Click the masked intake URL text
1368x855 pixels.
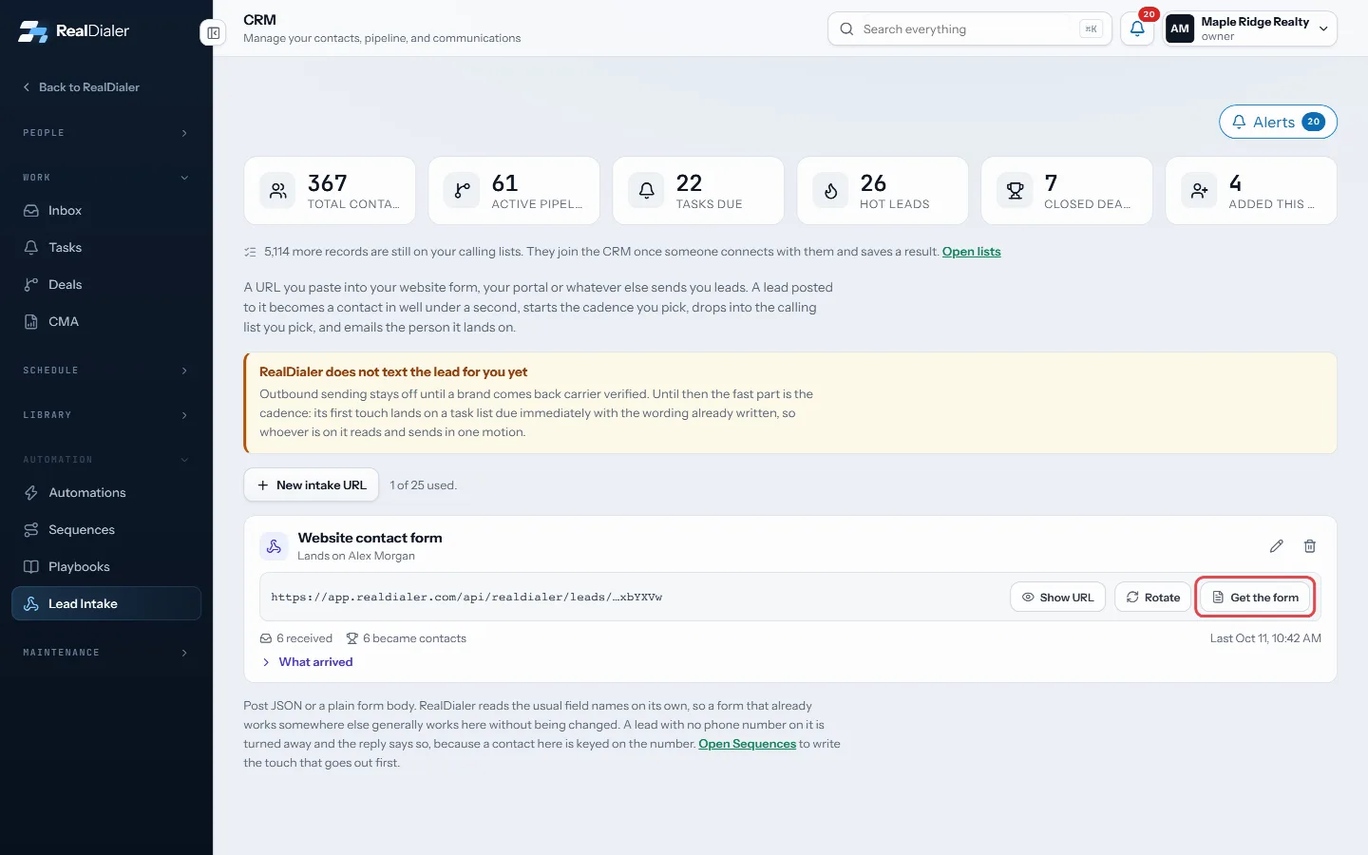(466, 598)
